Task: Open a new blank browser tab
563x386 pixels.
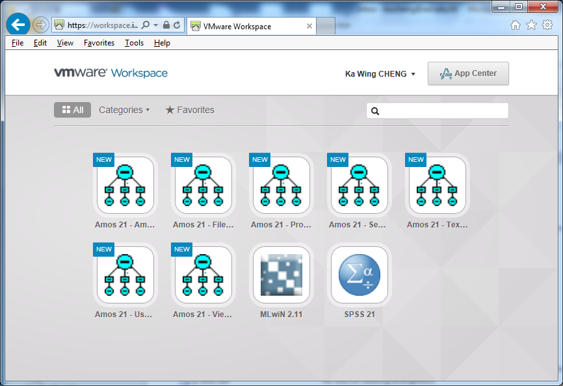Action: (x=326, y=26)
